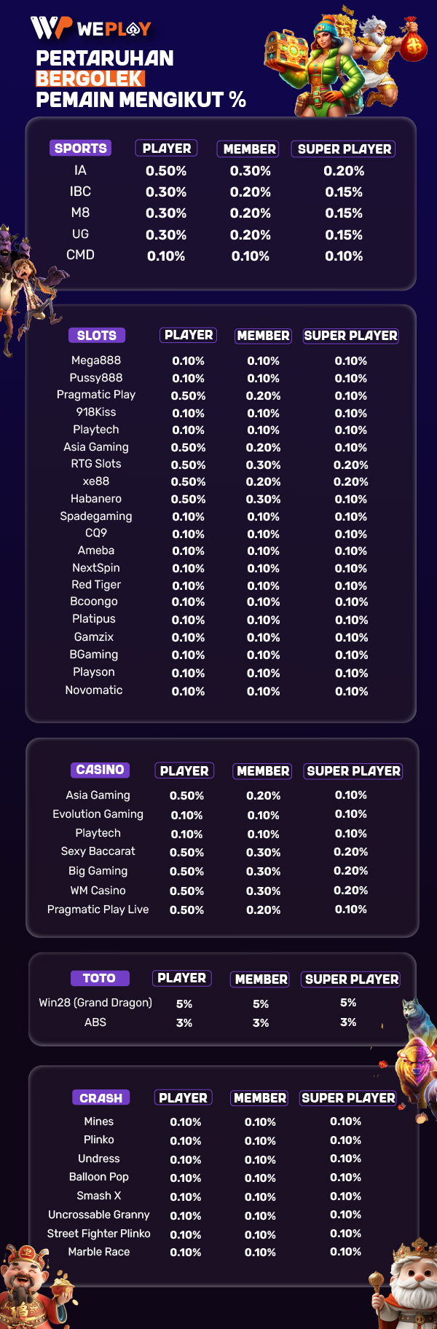Viewport: 437px width, 1329px height.
Task: Select the CRASH category label
Action: coord(101,1098)
